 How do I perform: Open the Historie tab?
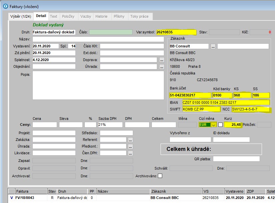click(101, 16)
